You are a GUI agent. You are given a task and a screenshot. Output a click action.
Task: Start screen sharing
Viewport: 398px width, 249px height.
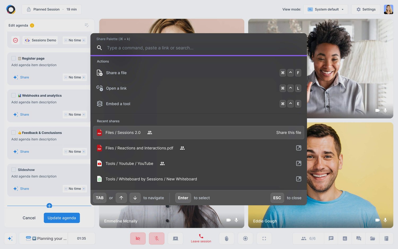point(175,238)
